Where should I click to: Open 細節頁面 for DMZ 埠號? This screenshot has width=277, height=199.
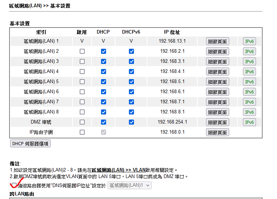click(x=218, y=122)
